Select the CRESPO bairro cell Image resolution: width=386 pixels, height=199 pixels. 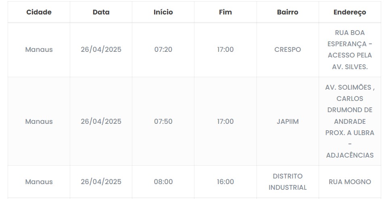point(288,50)
